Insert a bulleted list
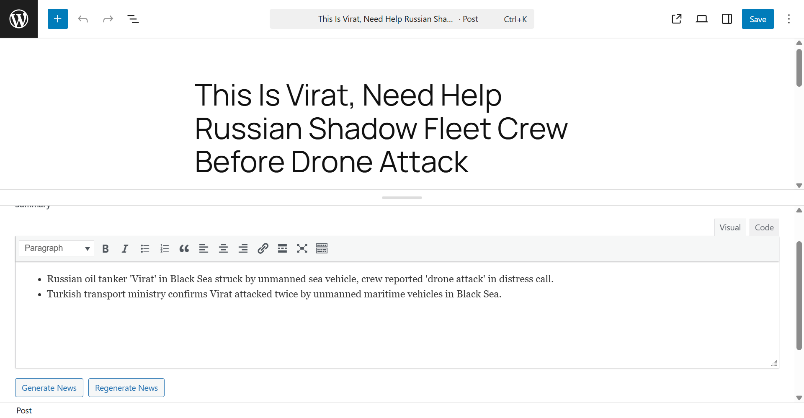 (x=145, y=249)
